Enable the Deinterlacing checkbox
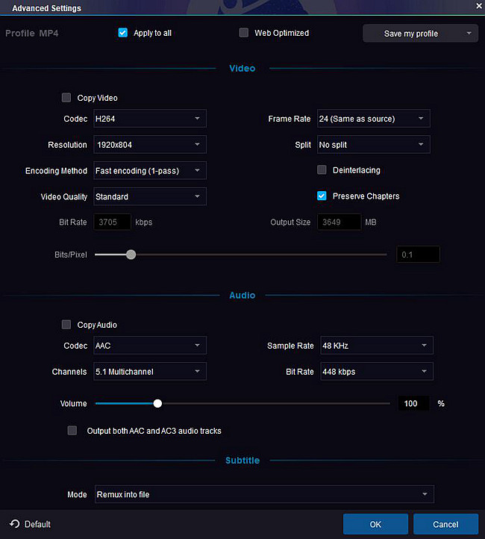The width and height of the screenshot is (485, 539). (322, 169)
